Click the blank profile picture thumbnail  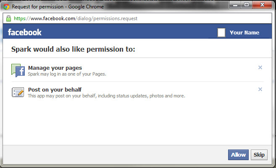[x=221, y=32]
